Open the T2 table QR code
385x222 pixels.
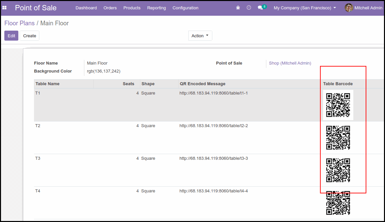pyautogui.click(x=338, y=137)
